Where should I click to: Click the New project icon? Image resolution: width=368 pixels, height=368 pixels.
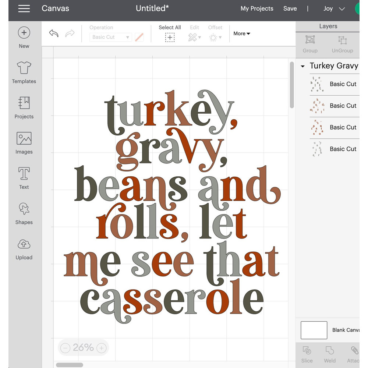(x=24, y=33)
